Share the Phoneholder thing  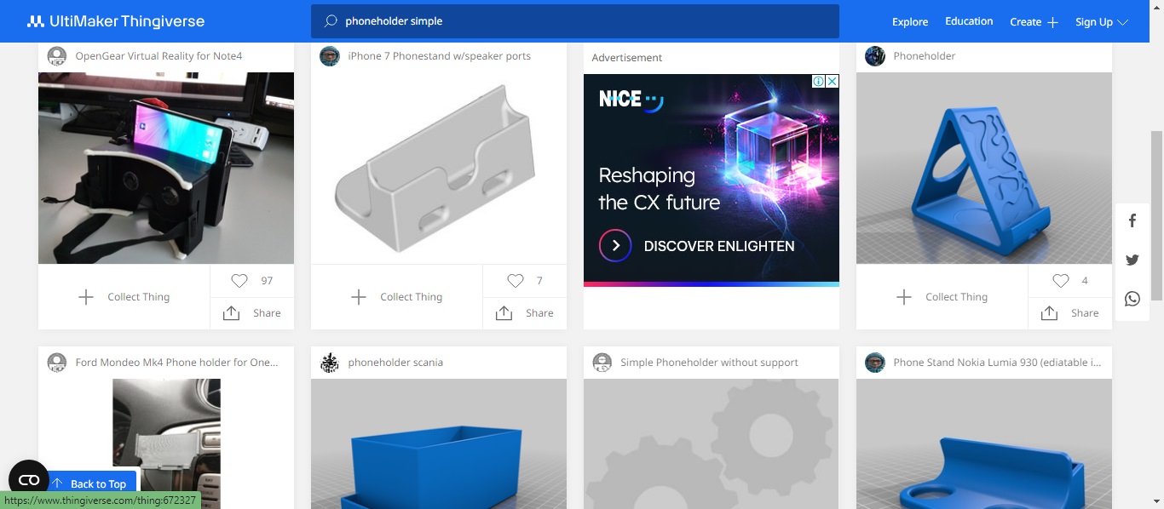pos(1070,313)
